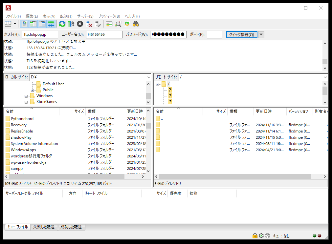Toggle message log display
Image resolution: width=332 pixels, height=244 pixels.
[24, 24]
